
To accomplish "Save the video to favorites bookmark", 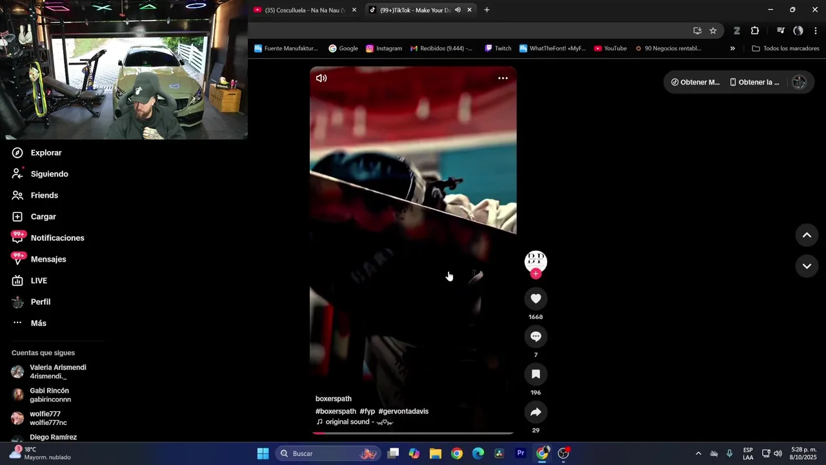I will point(536,374).
